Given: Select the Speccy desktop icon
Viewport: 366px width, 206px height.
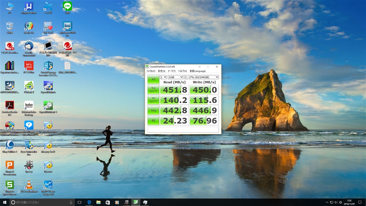Looking at the screenshot, I should pos(29,167).
